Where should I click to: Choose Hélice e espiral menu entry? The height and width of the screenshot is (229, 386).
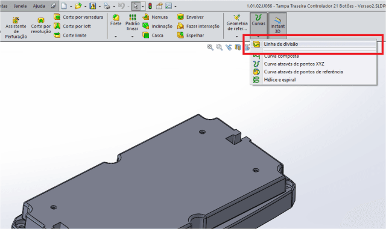(x=314, y=79)
